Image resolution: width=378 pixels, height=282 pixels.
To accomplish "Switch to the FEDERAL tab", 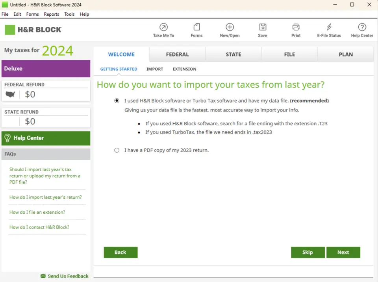I will tap(178, 54).
